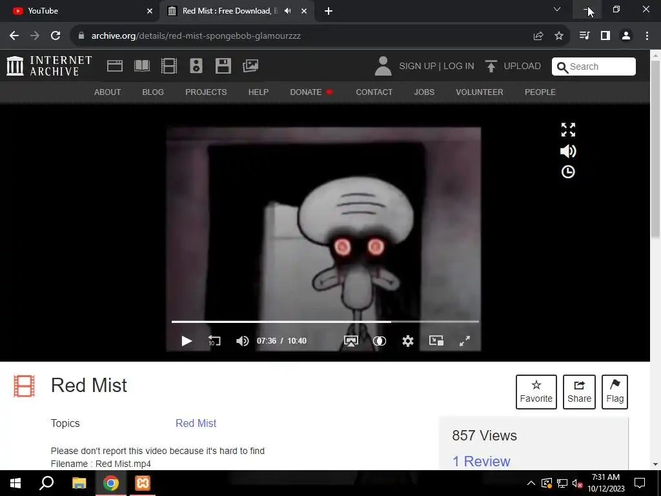This screenshot has height=496, width=661.
Task: Open the Web (Wayback) media icon
Action: pos(115,66)
